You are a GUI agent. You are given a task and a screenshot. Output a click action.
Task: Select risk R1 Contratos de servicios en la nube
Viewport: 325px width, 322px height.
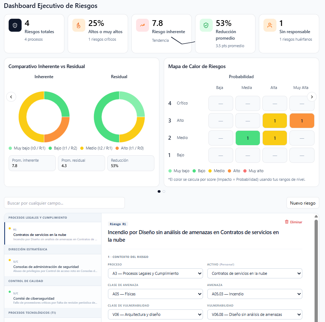pyautogui.click(x=53, y=233)
